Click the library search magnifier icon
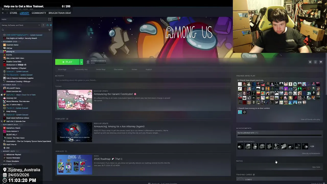 3,30
